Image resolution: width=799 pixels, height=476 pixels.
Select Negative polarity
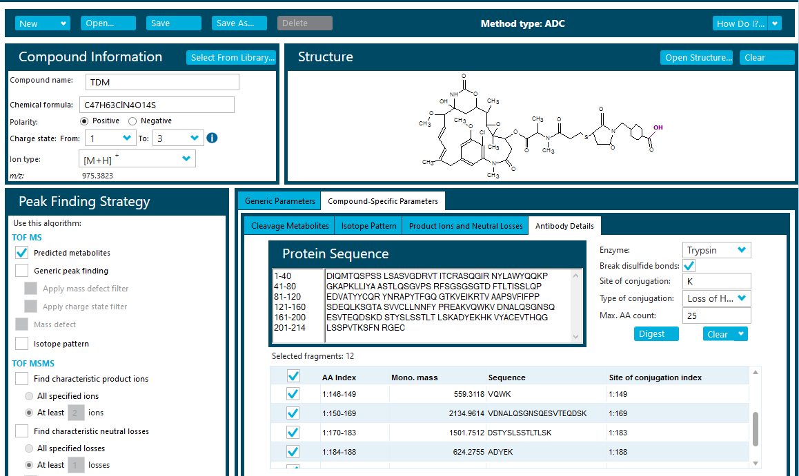(132, 121)
